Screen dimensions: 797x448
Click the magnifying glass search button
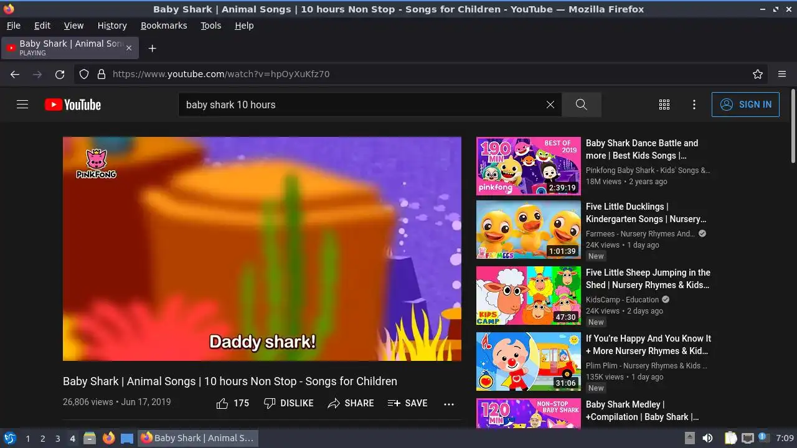[582, 105]
